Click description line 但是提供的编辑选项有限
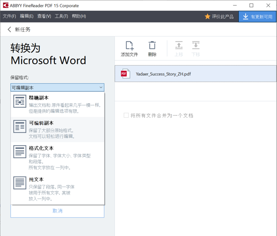Viewport: 277px width, 236px height. (x=54, y=111)
